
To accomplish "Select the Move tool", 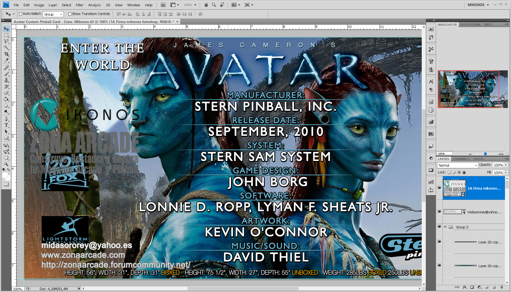I will (x=6, y=29).
